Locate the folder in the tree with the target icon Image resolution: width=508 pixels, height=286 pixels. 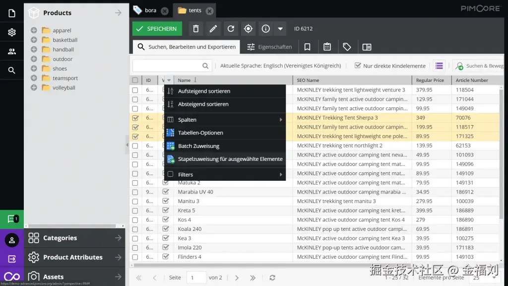pyautogui.click(x=248, y=29)
